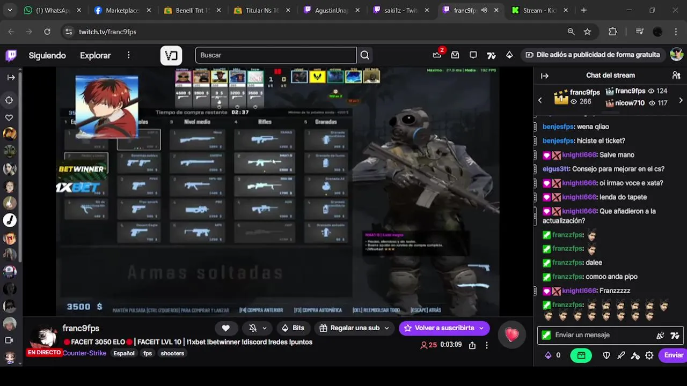Click the Español tag
Viewport: 687px width, 386px height.
click(124, 353)
